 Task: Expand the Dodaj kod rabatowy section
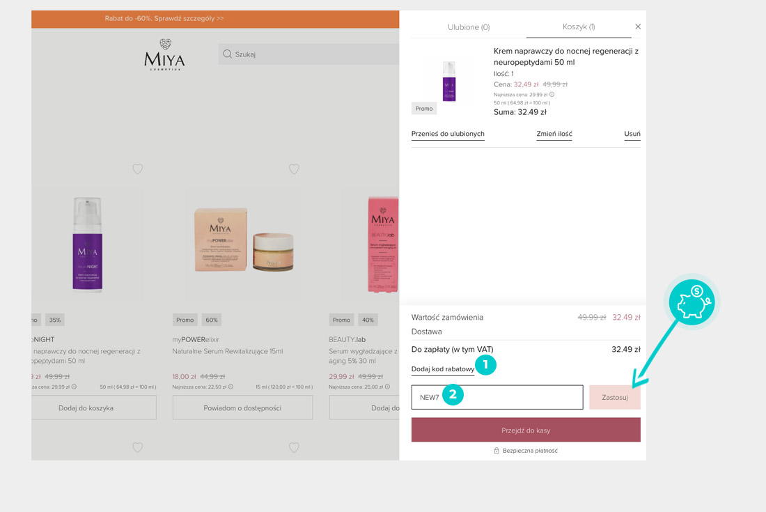click(x=443, y=369)
